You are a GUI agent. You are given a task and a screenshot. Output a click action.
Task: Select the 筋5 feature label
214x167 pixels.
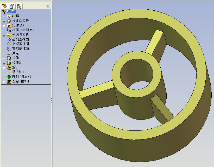point(15,67)
